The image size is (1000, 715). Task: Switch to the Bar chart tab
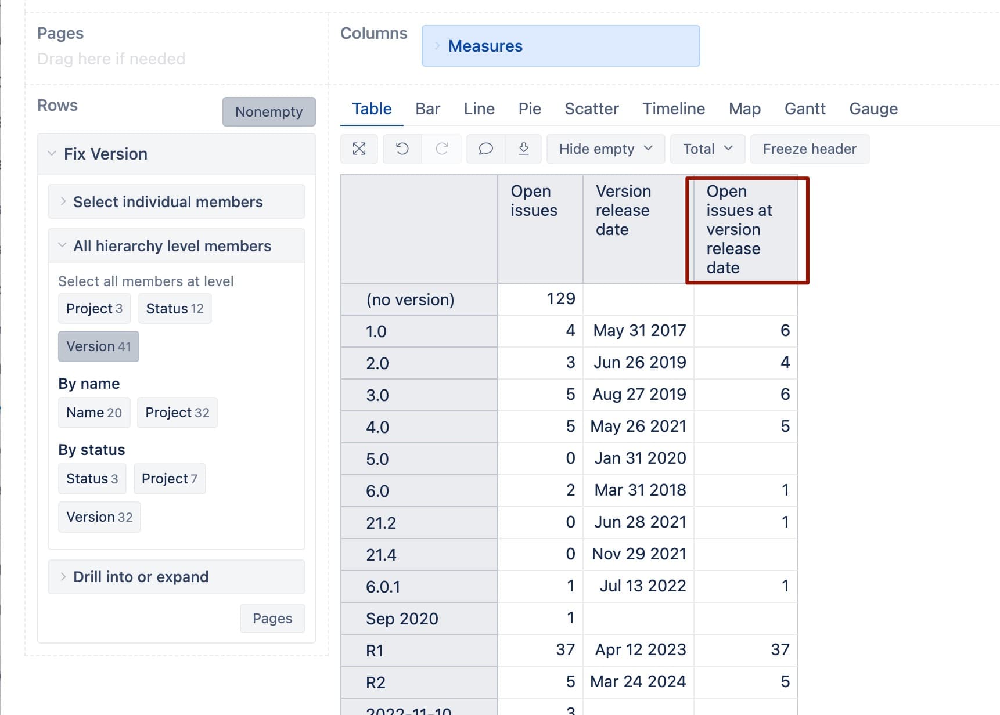(427, 109)
